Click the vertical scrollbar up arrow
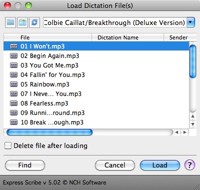Image resolution: width=200 pixels, height=190 pixels. (193, 116)
